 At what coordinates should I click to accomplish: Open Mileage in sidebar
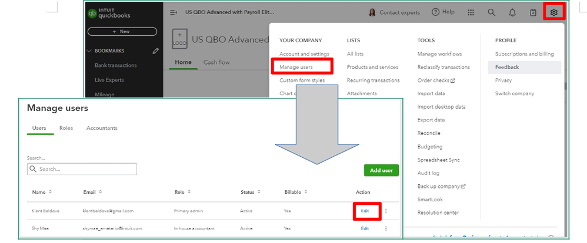[x=105, y=95]
